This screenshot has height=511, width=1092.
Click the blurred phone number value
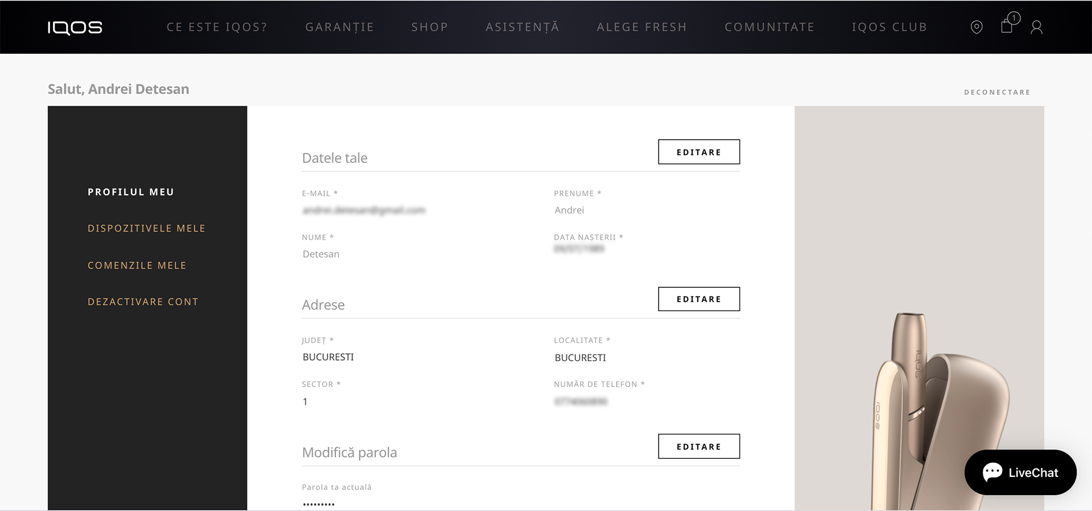tap(581, 401)
